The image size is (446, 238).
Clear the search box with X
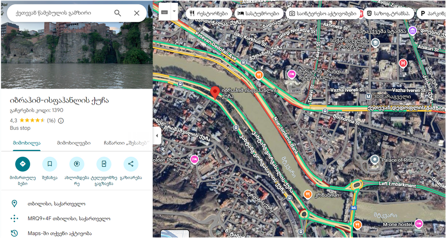[x=137, y=13]
